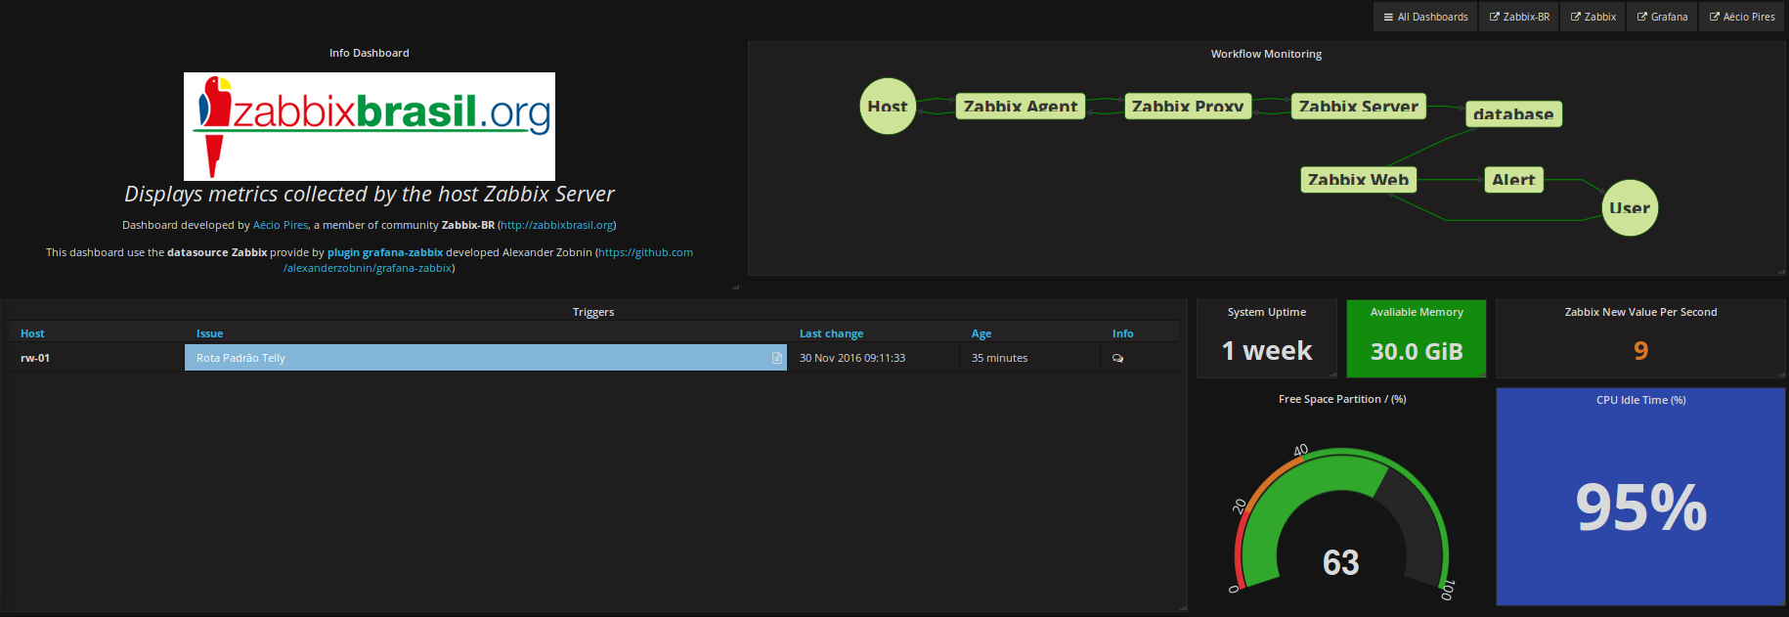
Task: Sort triggers by Age column
Action: click(x=982, y=333)
